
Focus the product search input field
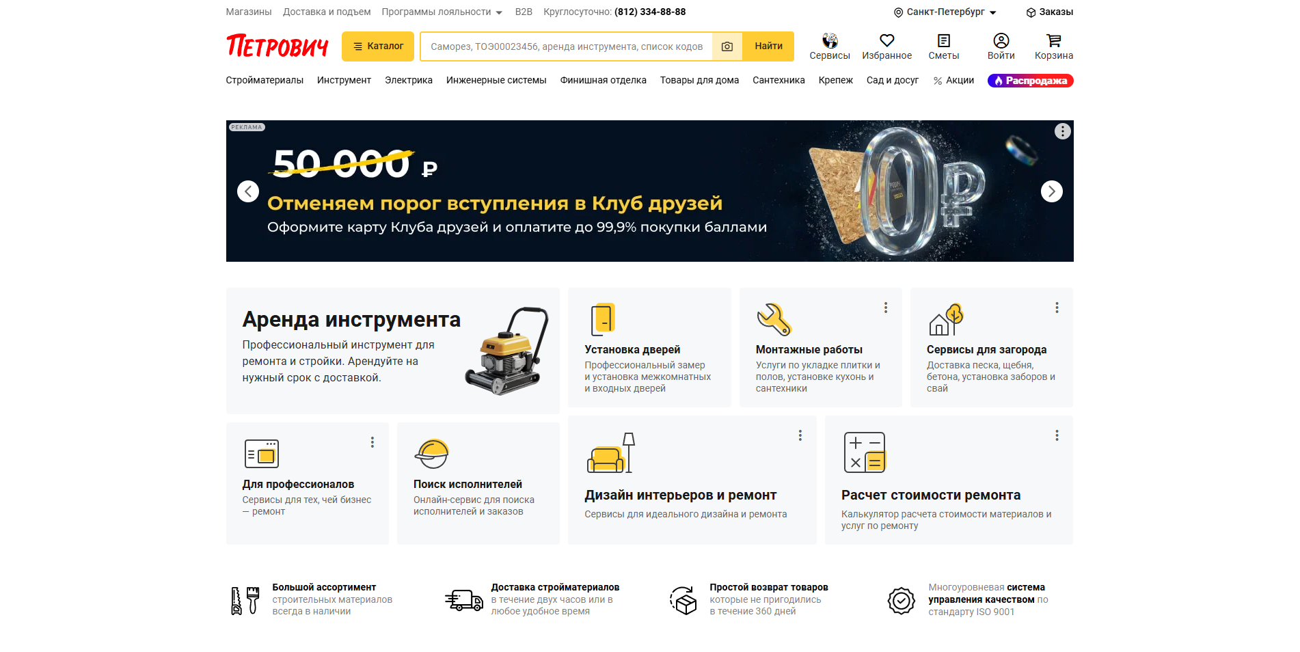tap(567, 46)
